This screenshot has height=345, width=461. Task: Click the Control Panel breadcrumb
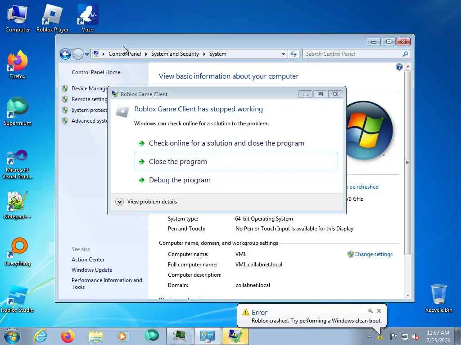coord(125,54)
